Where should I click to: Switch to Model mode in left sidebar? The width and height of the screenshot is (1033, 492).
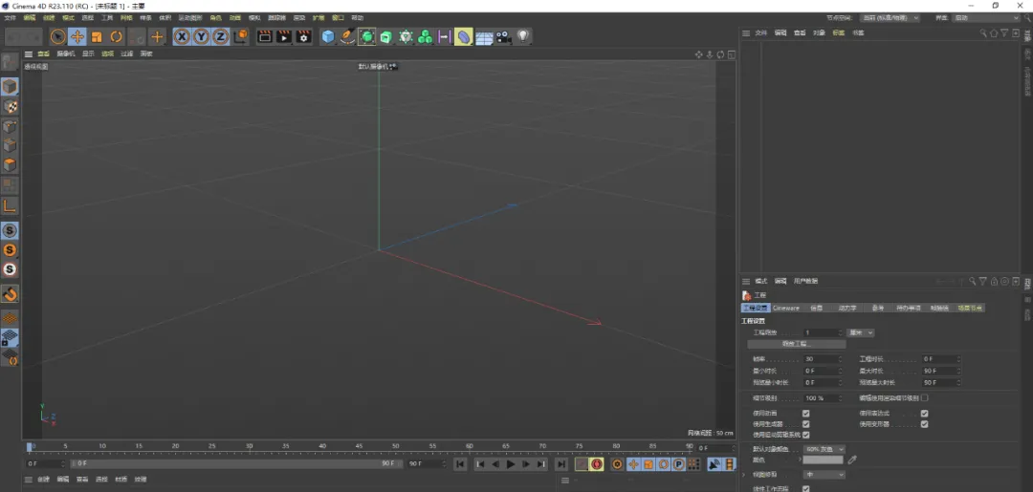(10, 86)
